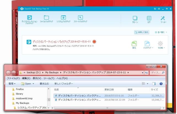The width and height of the screenshot is (177, 114).
Task: Click the 復元 restore icon
Action: coord(134,45)
